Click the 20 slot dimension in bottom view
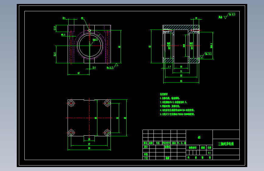Screen dimensions: 264x171 pyautogui.click(x=89, y=139)
